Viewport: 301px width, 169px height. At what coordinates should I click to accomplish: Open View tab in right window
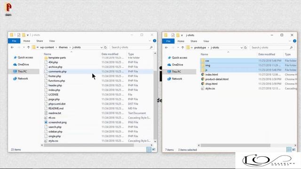pyautogui.click(x=206, y=41)
